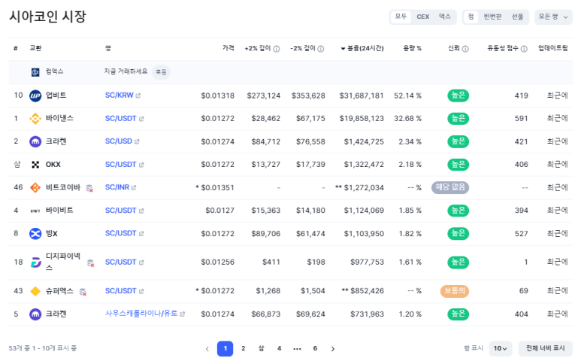581x361 pixels.
Task: Click the $31,687,181 volume value
Action: pyautogui.click(x=362, y=96)
